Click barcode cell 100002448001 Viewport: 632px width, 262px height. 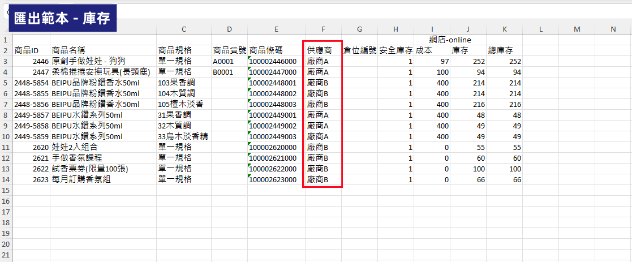point(277,83)
